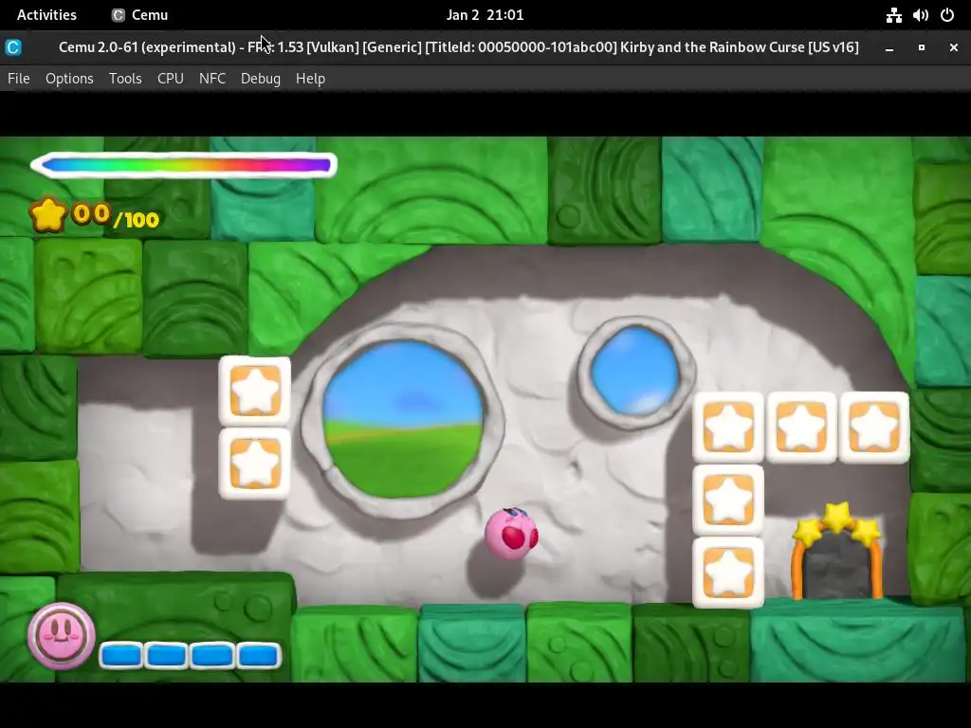The image size is (971, 728).
Task: Close the Cemu window
Action: click(954, 47)
